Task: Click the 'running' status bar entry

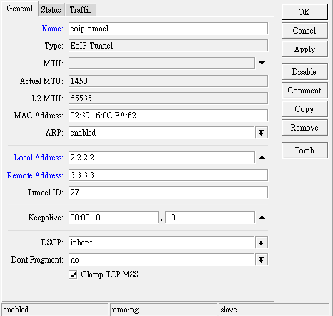Action: click(x=164, y=310)
